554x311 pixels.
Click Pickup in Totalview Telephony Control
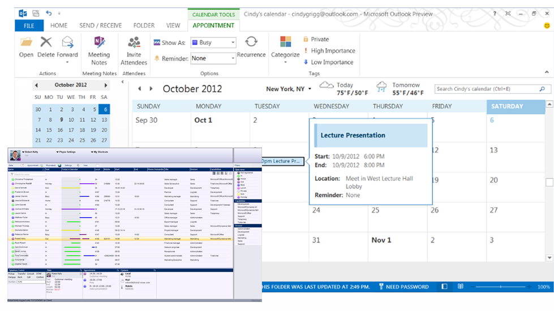tap(11, 274)
